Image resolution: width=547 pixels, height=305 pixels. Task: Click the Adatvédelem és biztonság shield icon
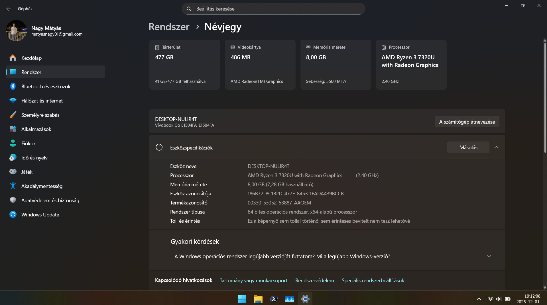tap(13, 200)
